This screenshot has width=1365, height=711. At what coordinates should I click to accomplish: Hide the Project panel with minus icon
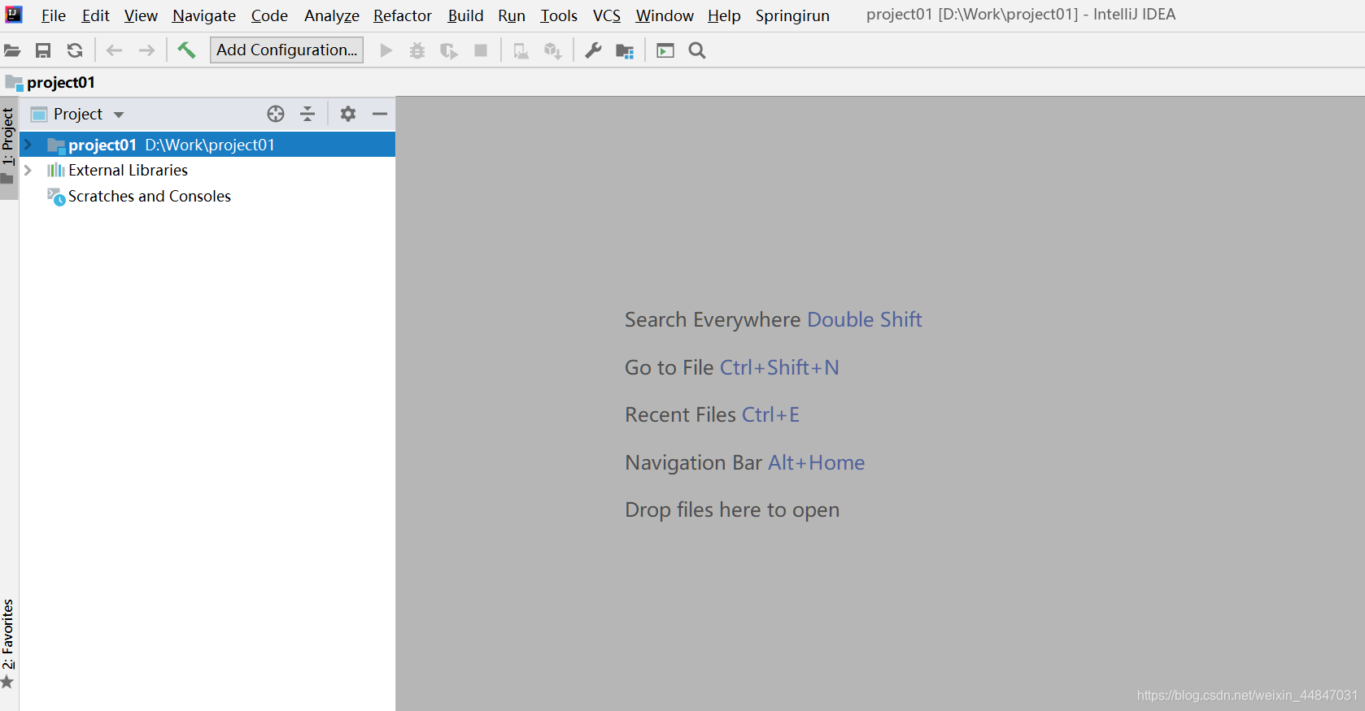380,114
